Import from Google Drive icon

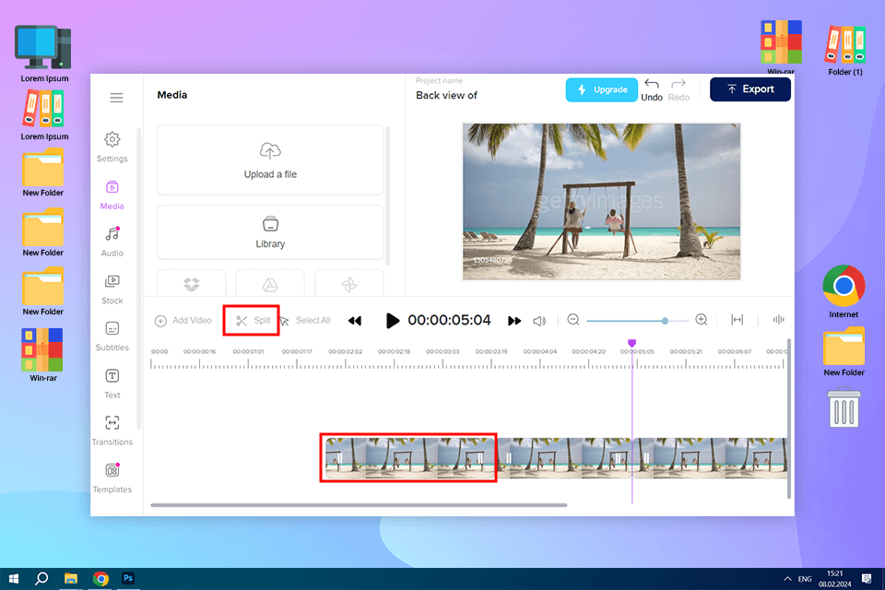pyautogui.click(x=270, y=285)
